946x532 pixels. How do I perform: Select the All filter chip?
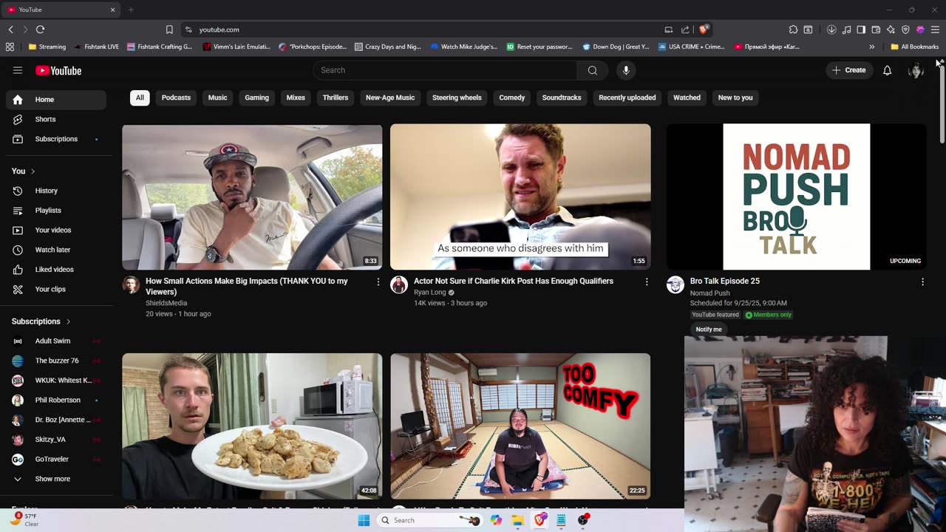[140, 98]
